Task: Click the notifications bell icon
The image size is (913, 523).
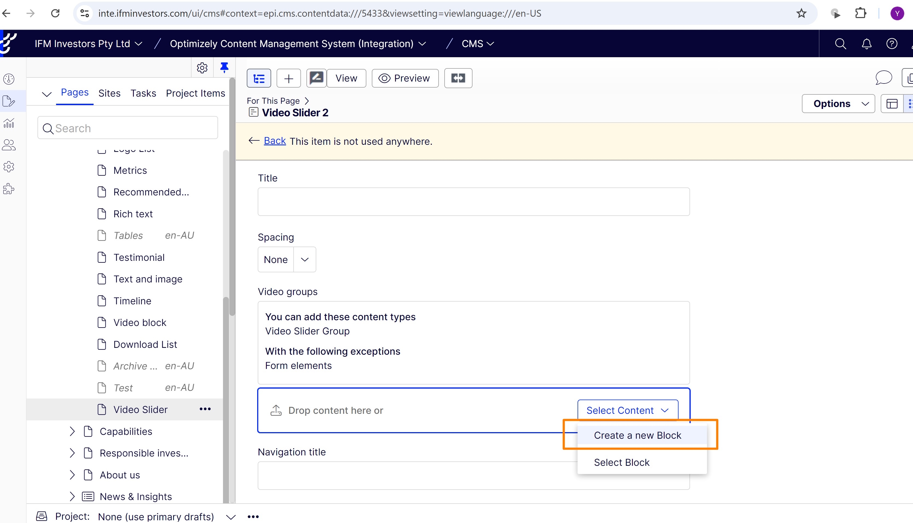Action: pyautogui.click(x=866, y=44)
